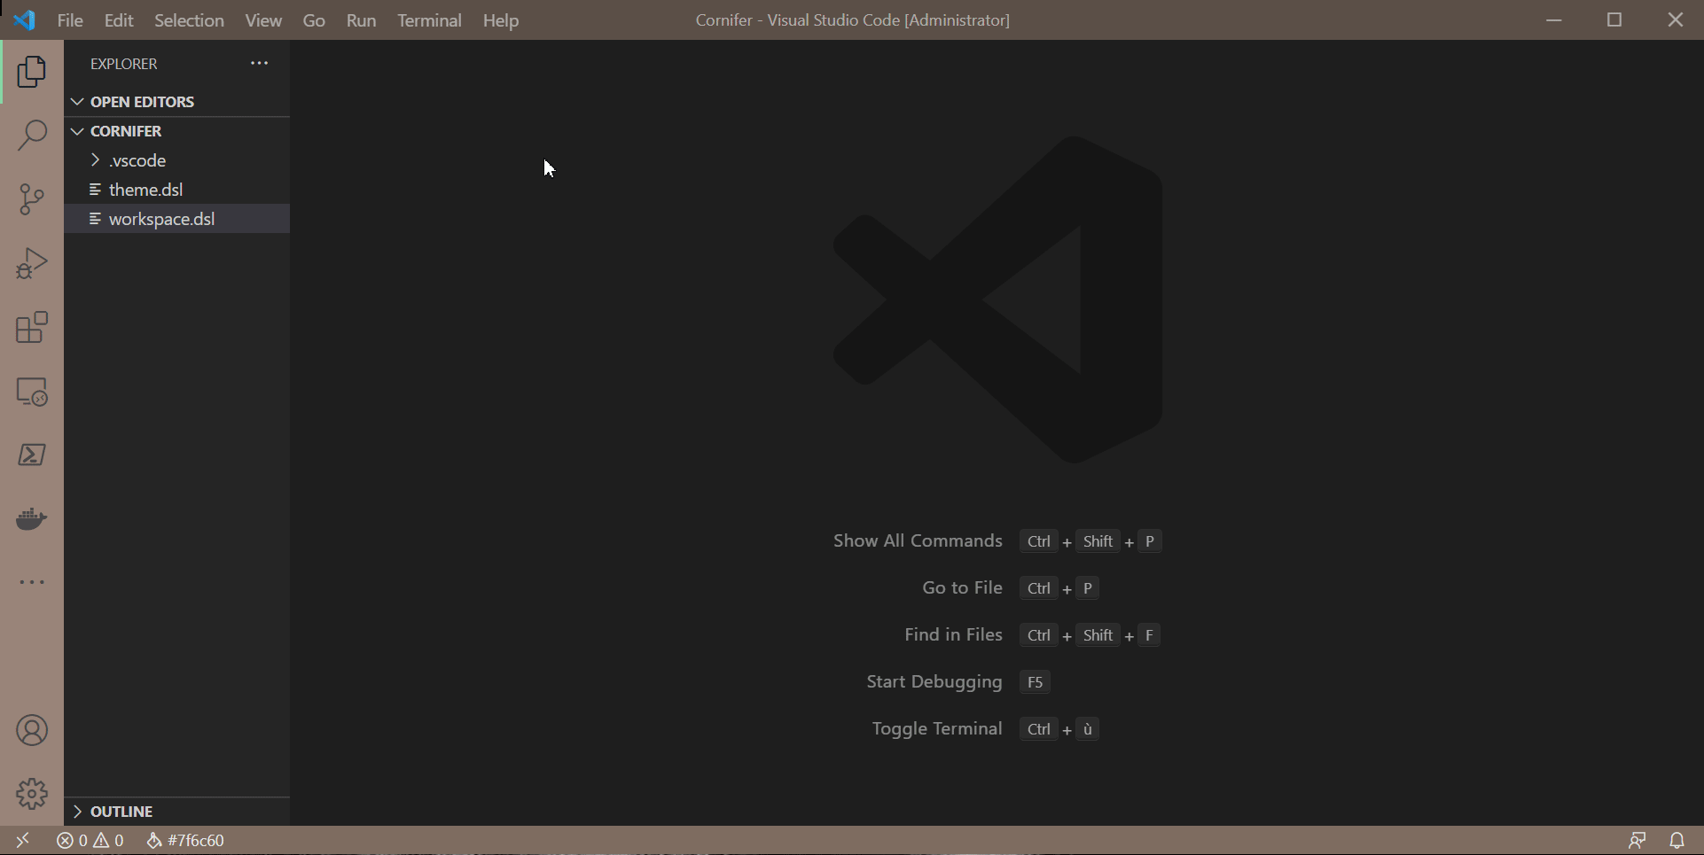Open the Selection menu
Screen dimensions: 1704x855
coord(189,20)
